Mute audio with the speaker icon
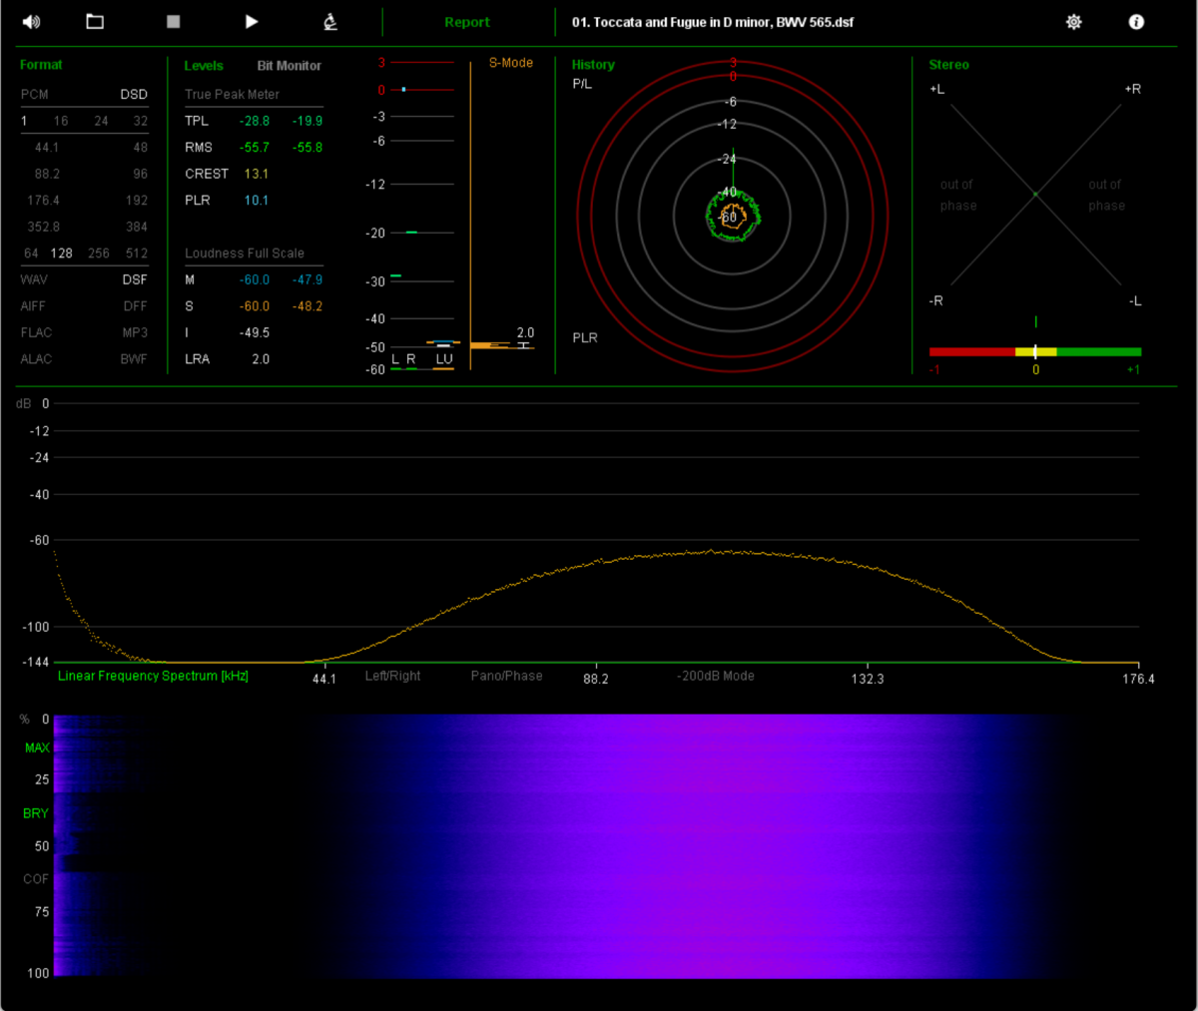1198x1011 pixels. tap(31, 22)
